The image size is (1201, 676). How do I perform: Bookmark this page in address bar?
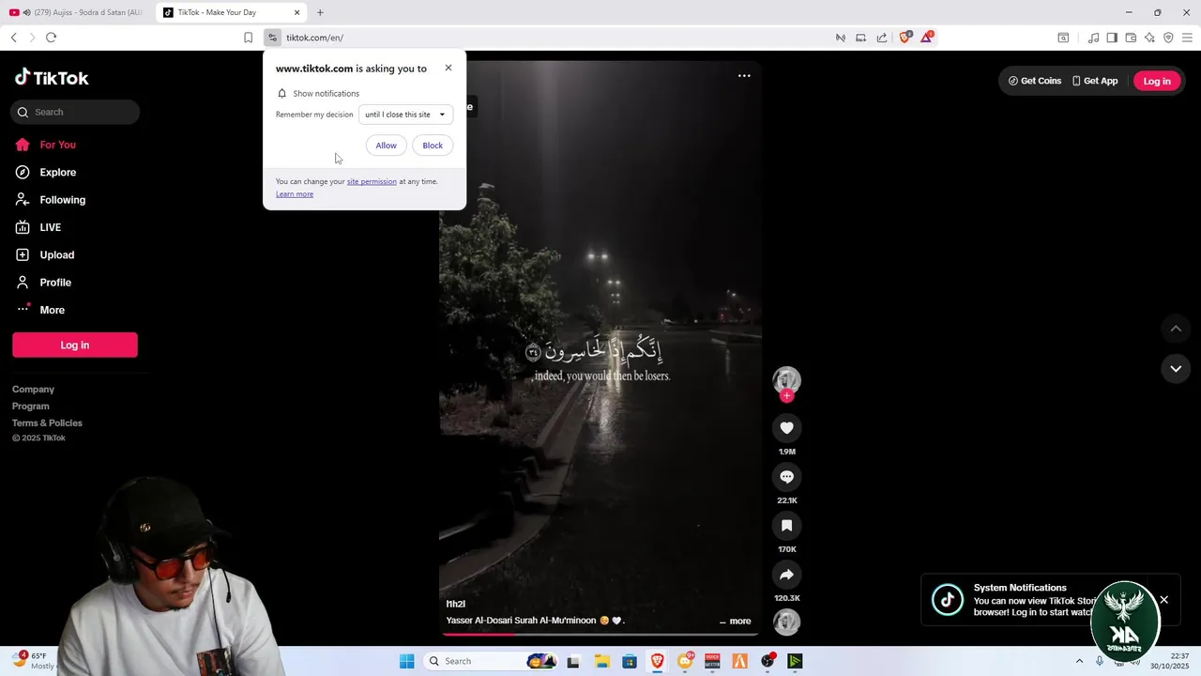point(248,38)
